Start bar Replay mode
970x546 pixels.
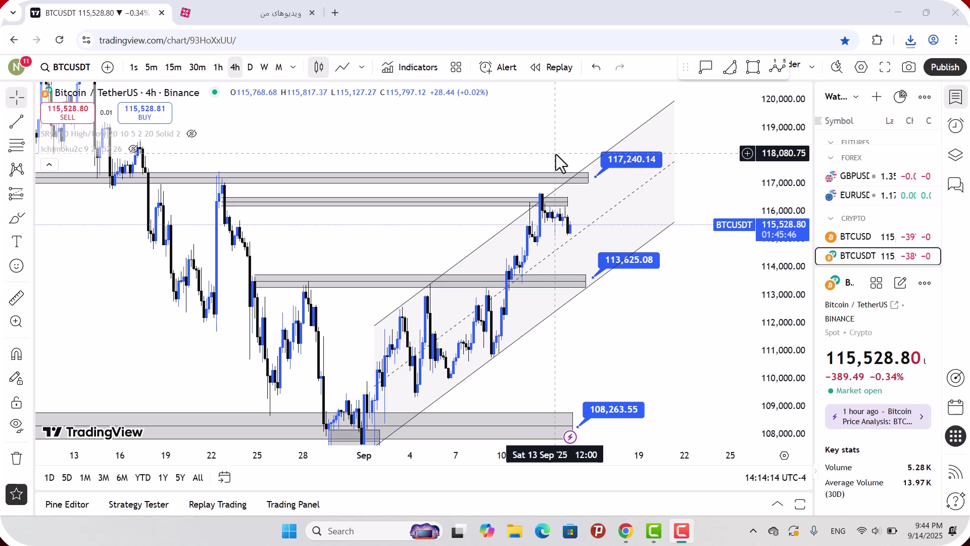(x=551, y=67)
